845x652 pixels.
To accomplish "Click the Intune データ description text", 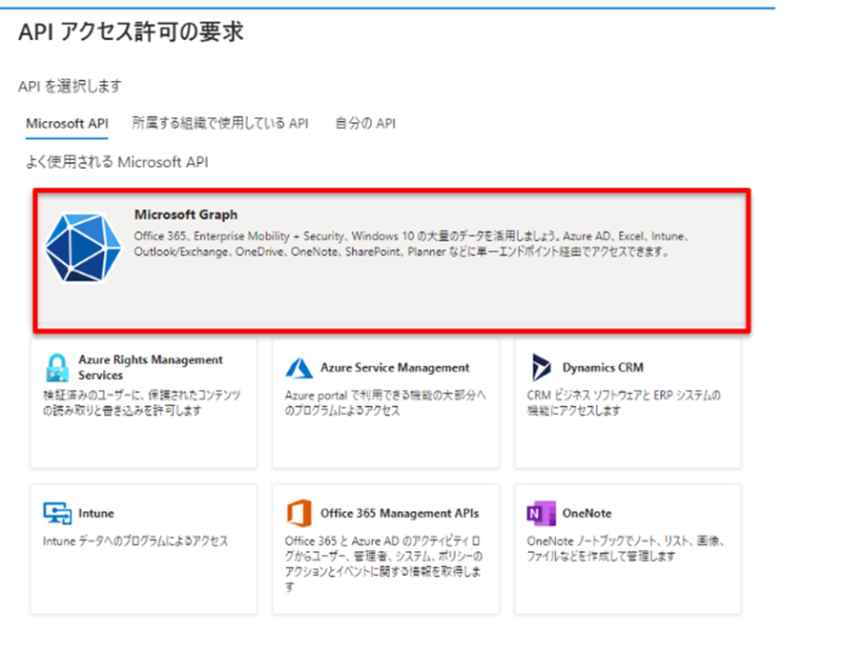I will [135, 540].
